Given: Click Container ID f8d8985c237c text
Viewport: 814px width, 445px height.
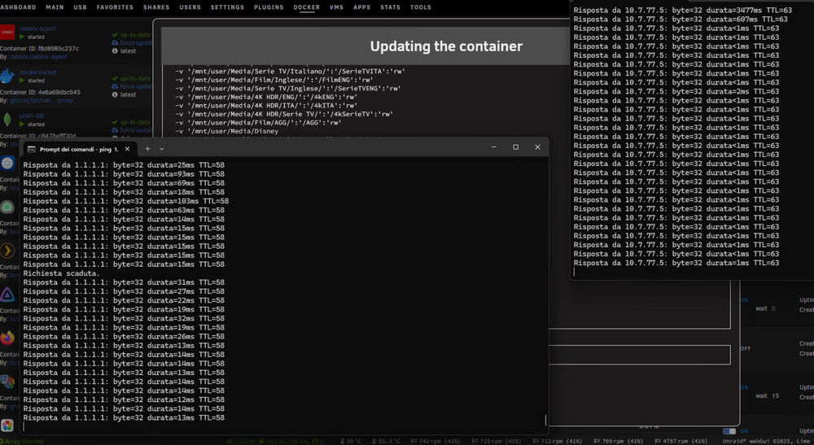Looking at the screenshot, I should tap(39, 48).
